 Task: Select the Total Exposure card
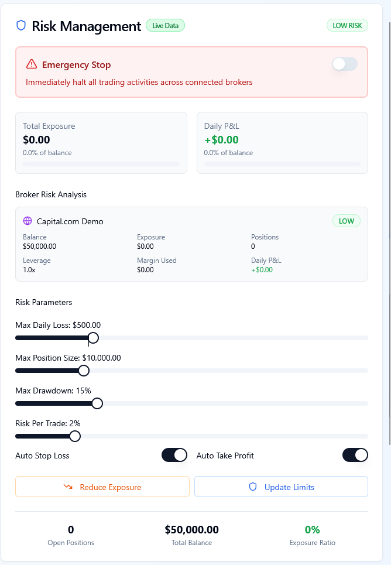[101, 143]
